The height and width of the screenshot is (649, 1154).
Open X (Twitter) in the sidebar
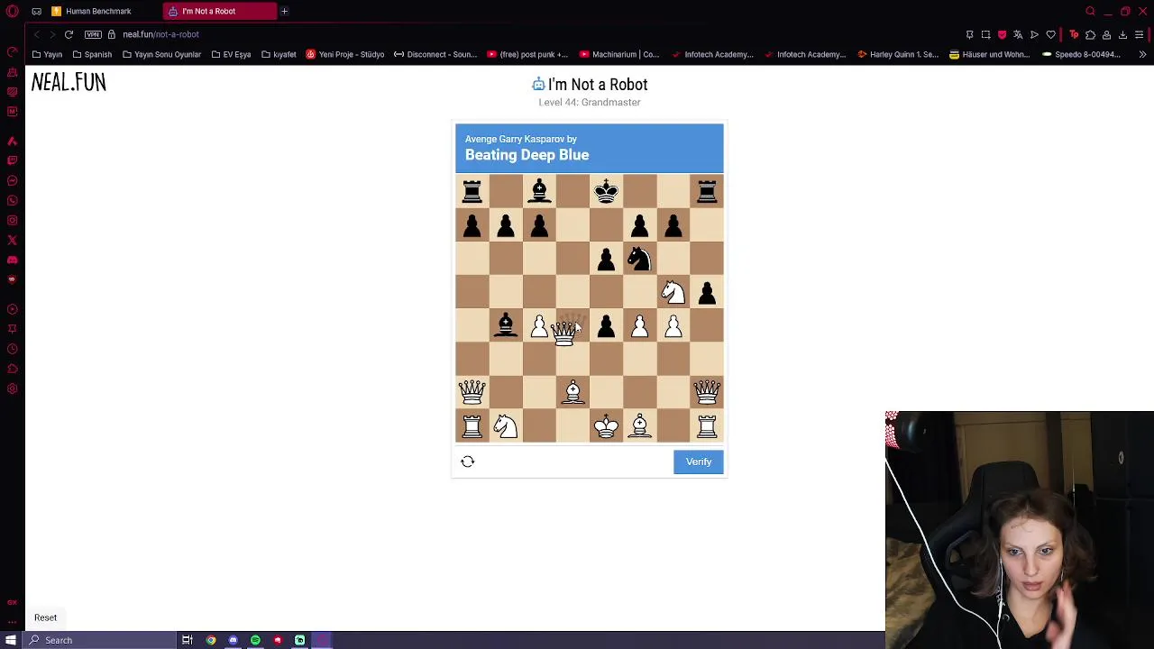point(12,240)
